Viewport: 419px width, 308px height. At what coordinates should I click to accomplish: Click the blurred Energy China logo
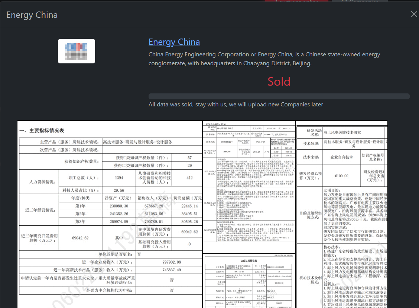[77, 51]
